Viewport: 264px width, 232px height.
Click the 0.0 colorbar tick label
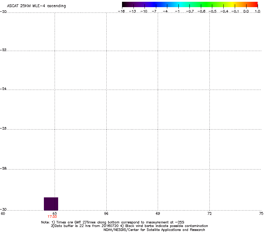[246, 11]
